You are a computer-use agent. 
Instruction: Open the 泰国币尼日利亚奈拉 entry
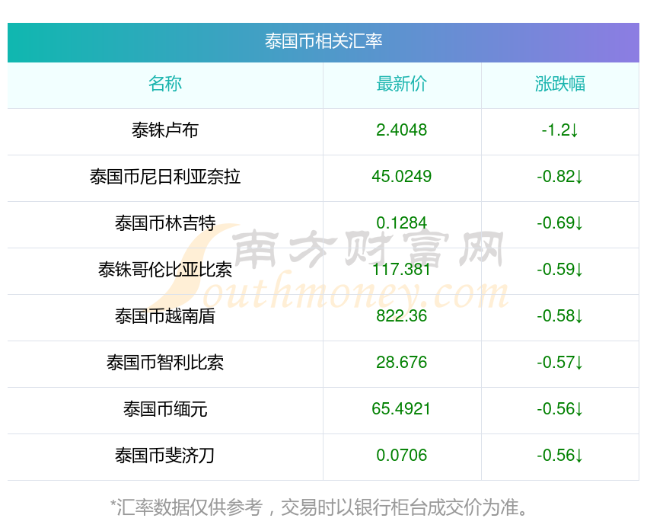click(165, 177)
